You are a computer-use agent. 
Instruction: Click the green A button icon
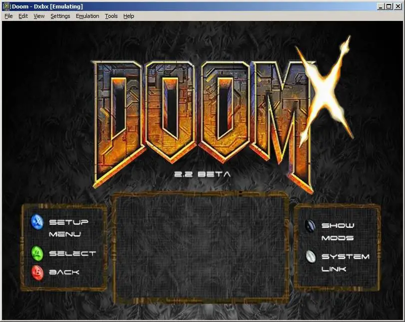[37, 253]
